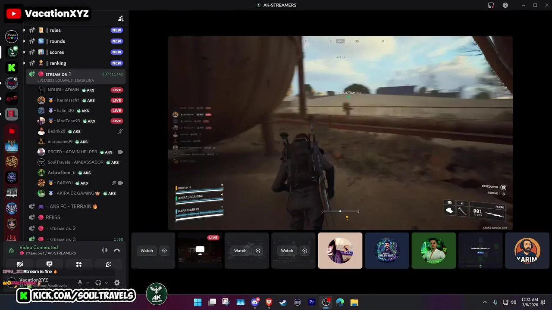Open the Help icon in title bar
Image resolution: width=552 pixels, height=310 pixels.
(x=505, y=5)
